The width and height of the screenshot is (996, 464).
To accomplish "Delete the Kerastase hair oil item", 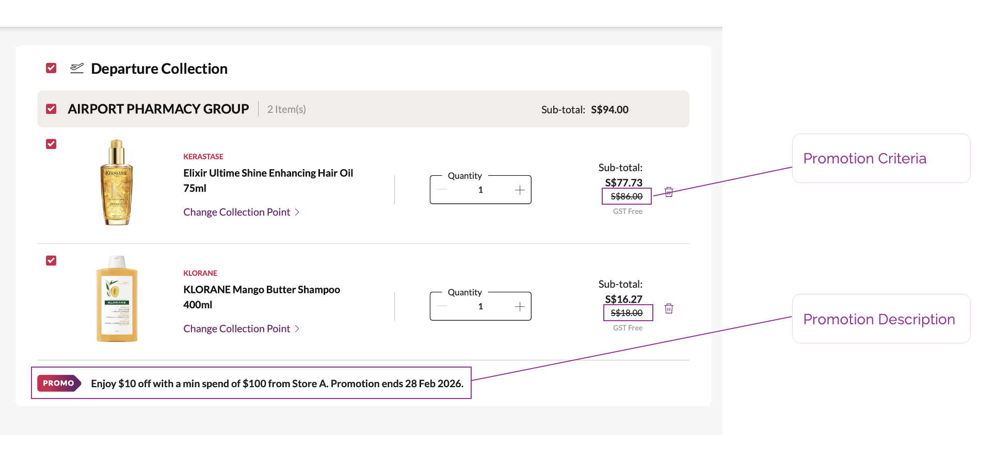I will [669, 192].
